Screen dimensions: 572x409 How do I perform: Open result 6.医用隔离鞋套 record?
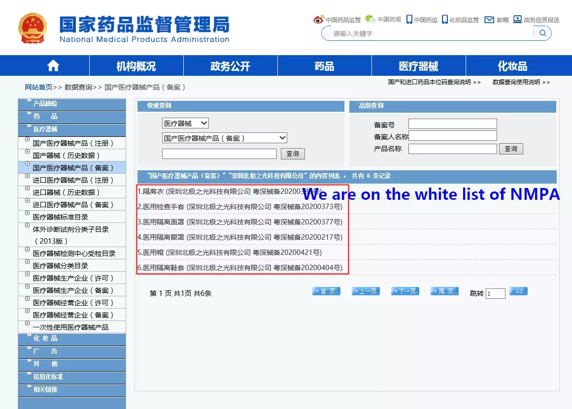(x=240, y=268)
